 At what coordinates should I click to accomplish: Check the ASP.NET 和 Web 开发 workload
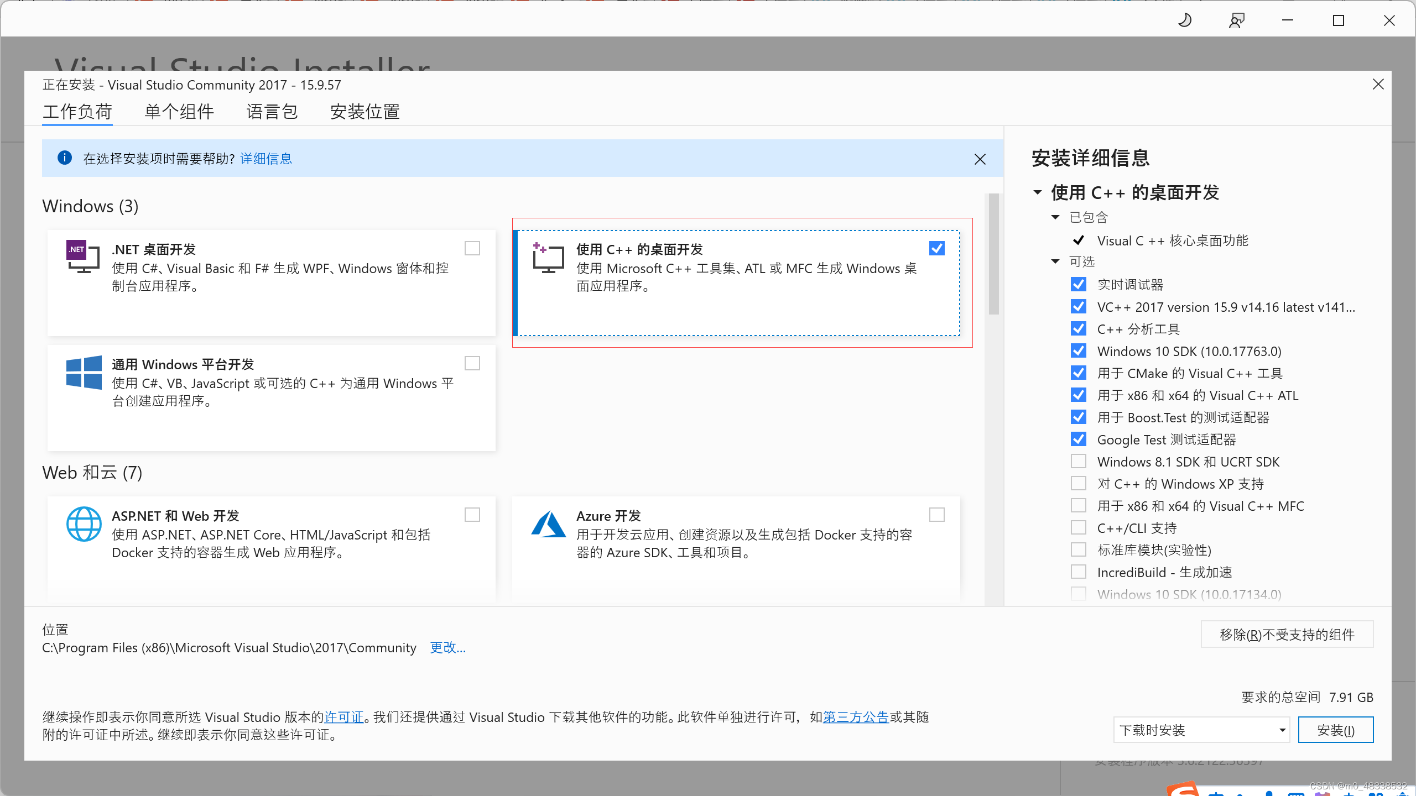(x=472, y=515)
